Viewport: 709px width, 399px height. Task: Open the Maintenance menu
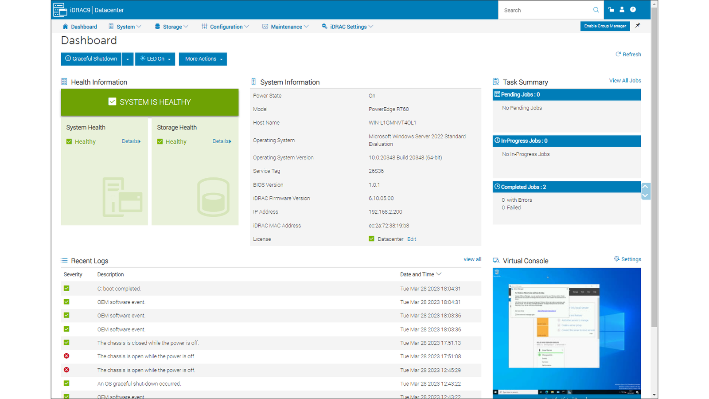pyautogui.click(x=285, y=26)
